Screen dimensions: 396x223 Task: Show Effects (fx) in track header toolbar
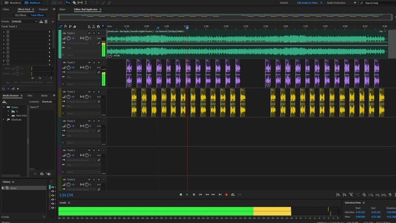(x=65, y=26)
